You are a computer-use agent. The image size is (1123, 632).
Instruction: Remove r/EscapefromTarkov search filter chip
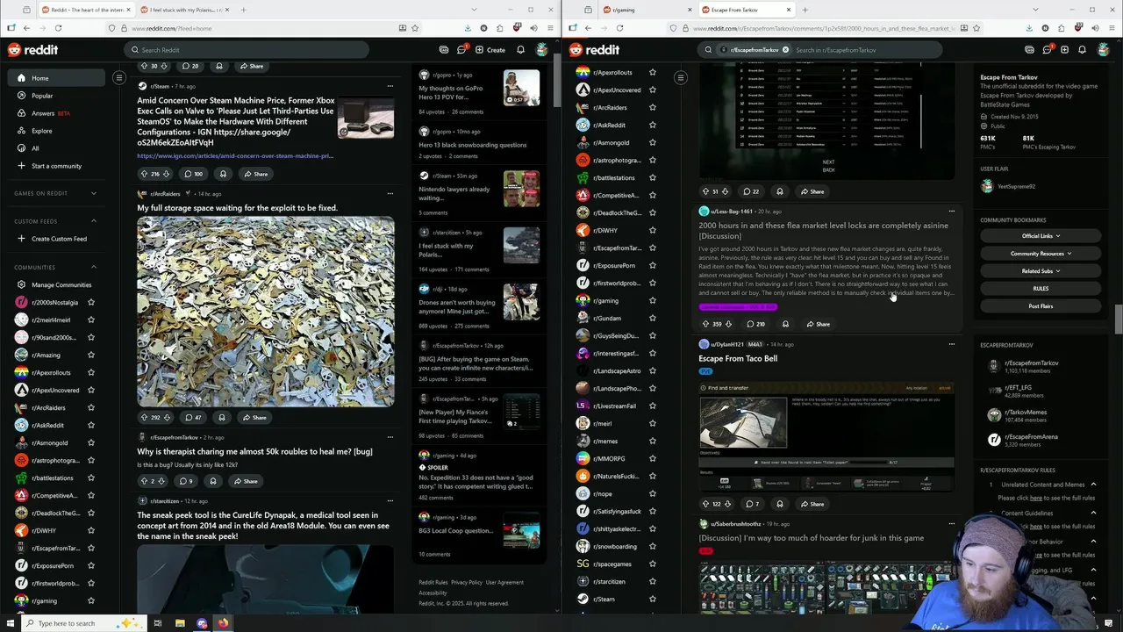(785, 50)
